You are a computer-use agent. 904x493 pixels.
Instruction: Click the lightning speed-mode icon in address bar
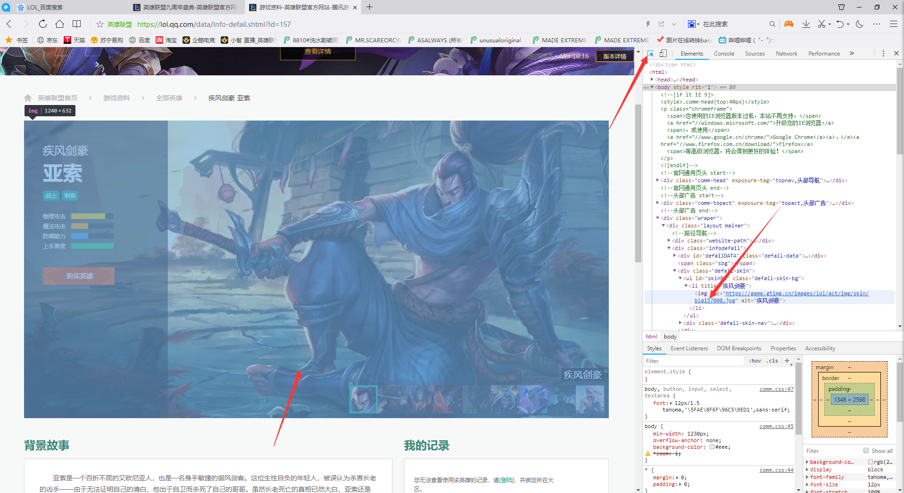(x=648, y=24)
